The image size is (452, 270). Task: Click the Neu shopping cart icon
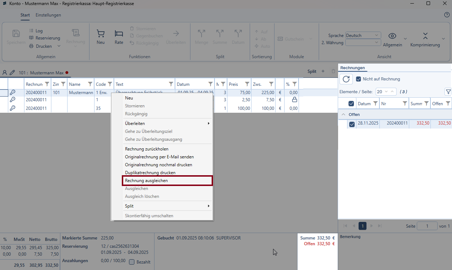(101, 34)
